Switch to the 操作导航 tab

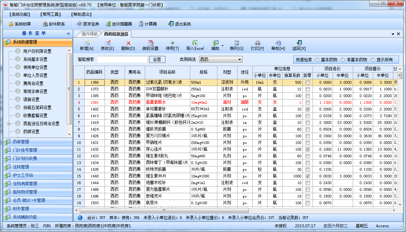tap(90, 34)
